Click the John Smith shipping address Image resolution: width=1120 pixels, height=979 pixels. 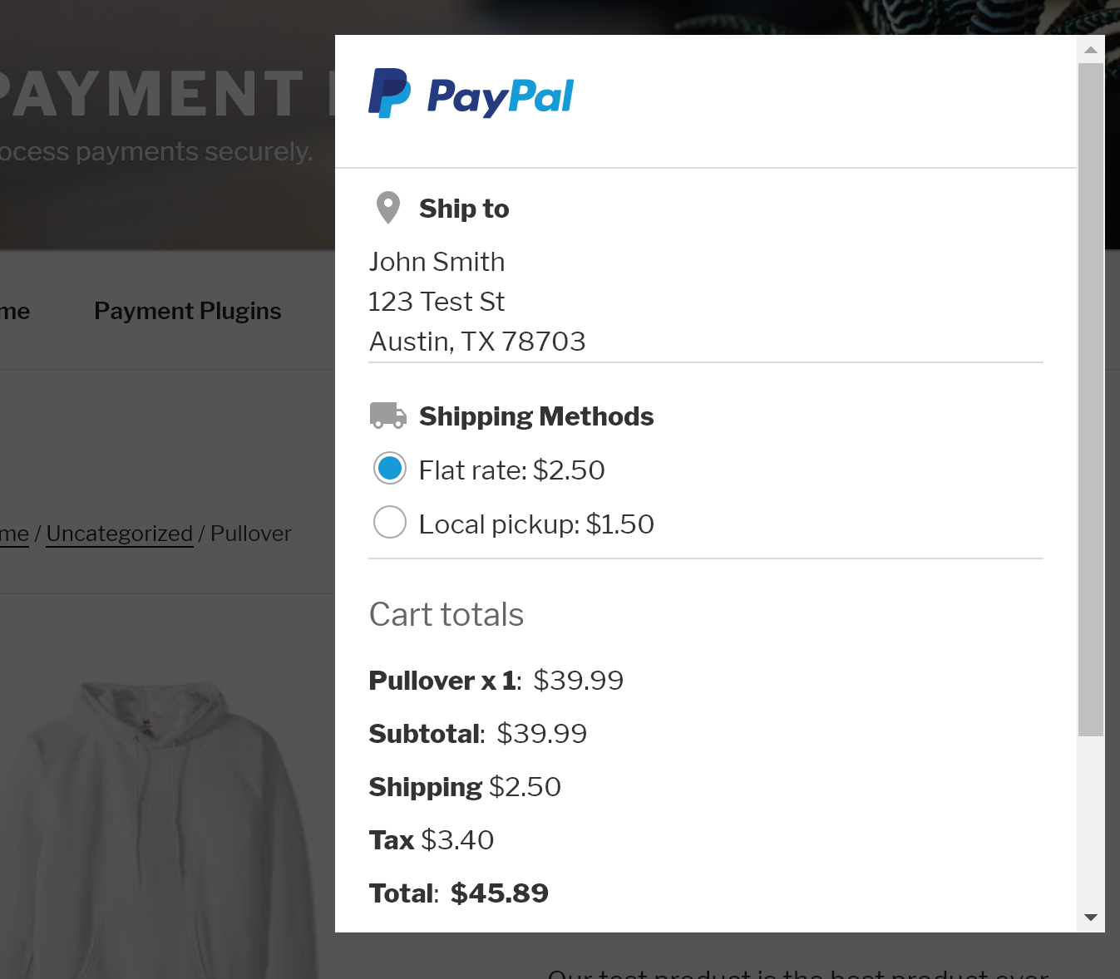click(x=437, y=262)
